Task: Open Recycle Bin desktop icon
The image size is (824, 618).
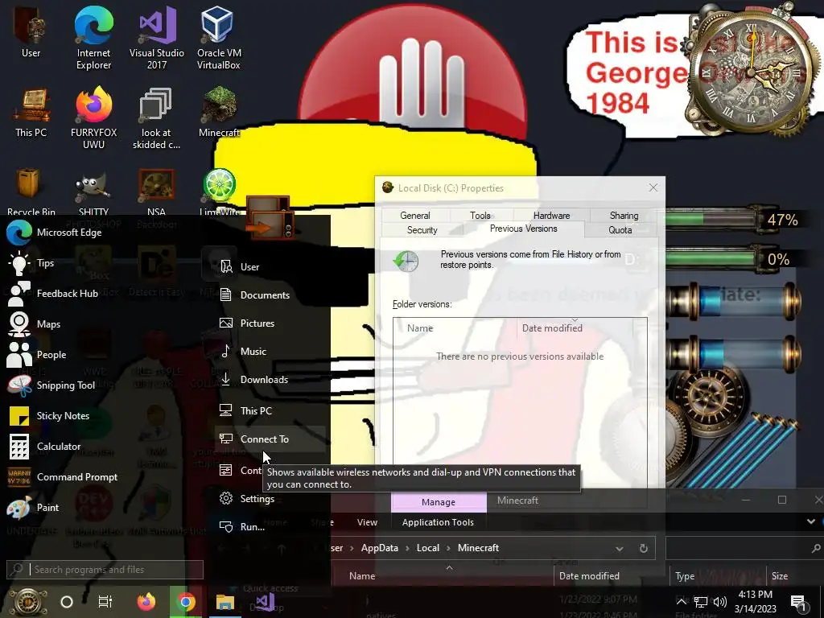Action: [x=31, y=192]
